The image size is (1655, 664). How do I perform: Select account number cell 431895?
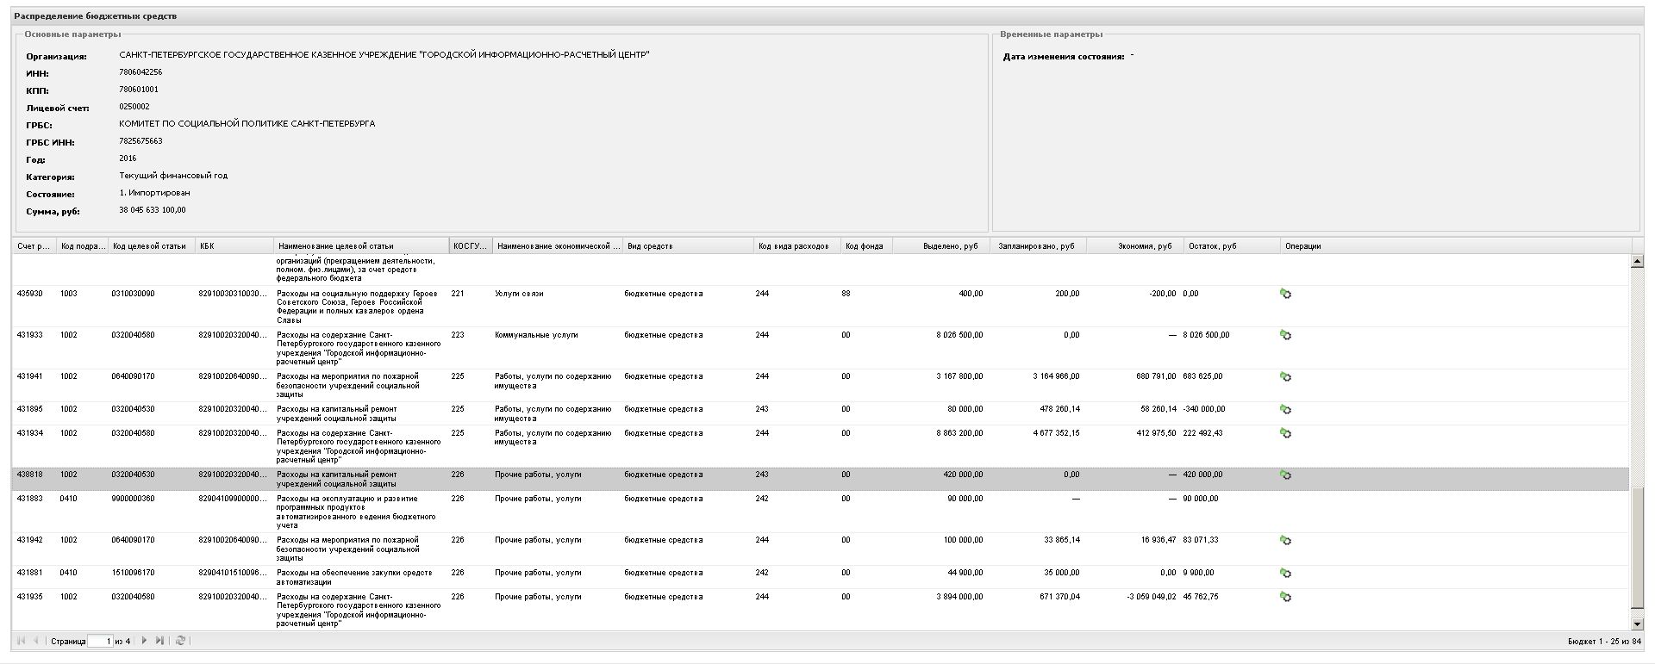click(x=30, y=409)
